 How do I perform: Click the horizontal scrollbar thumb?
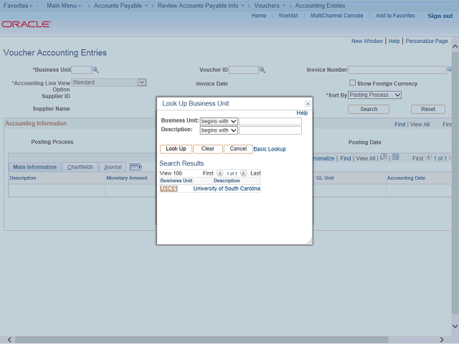coord(202,340)
